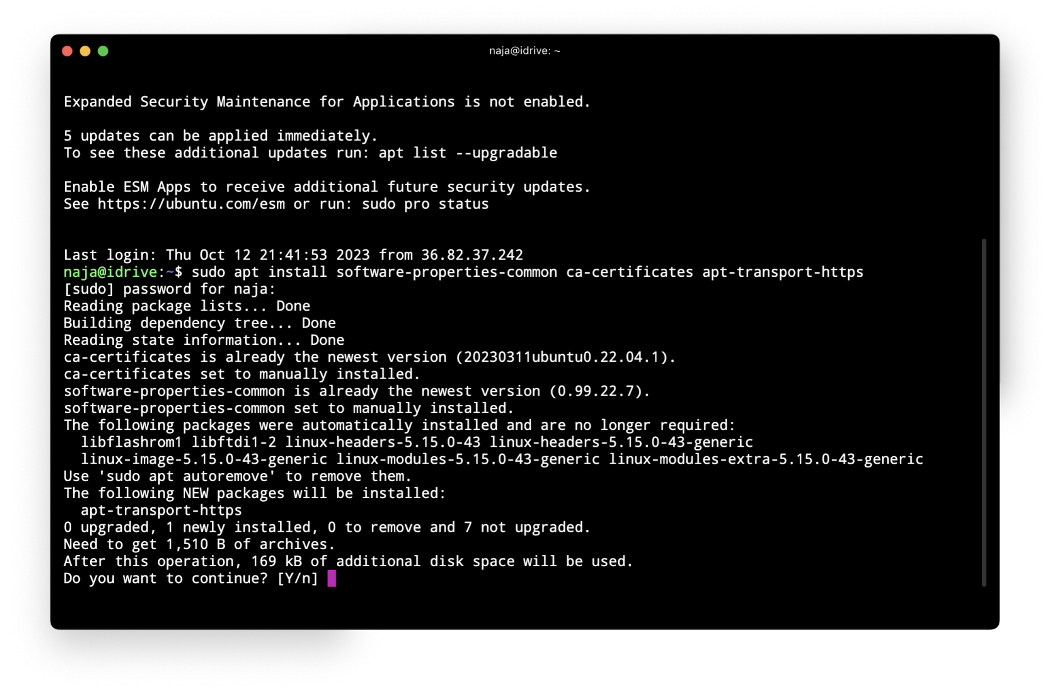Click '0 upgraded, 1 newly installed' line
The width and height of the screenshot is (1050, 696).
[327, 527]
